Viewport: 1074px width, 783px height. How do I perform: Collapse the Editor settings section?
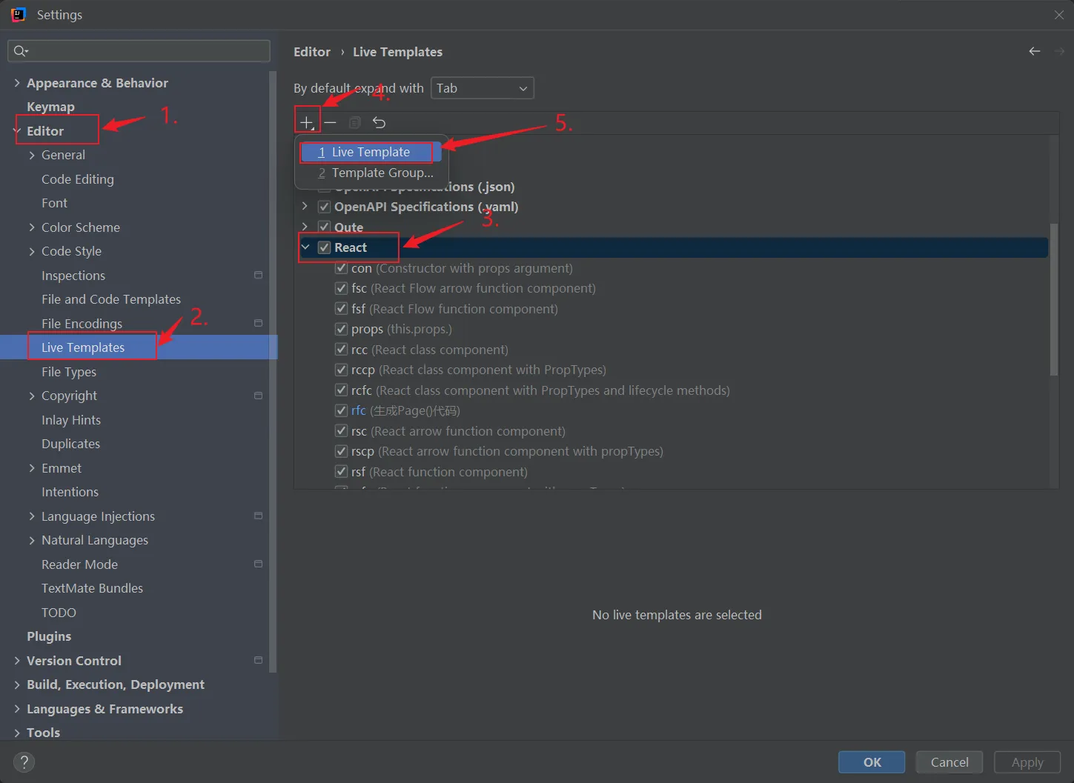coord(16,131)
